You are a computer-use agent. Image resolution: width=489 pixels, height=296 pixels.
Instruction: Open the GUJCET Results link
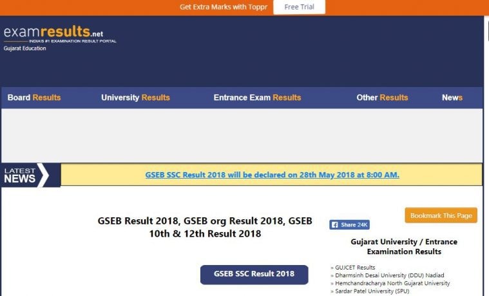coord(355,268)
